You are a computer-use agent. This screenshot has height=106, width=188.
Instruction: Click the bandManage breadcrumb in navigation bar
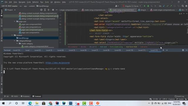point(43,6)
